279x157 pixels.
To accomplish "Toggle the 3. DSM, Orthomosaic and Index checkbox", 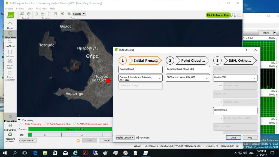I will tap(75, 124).
